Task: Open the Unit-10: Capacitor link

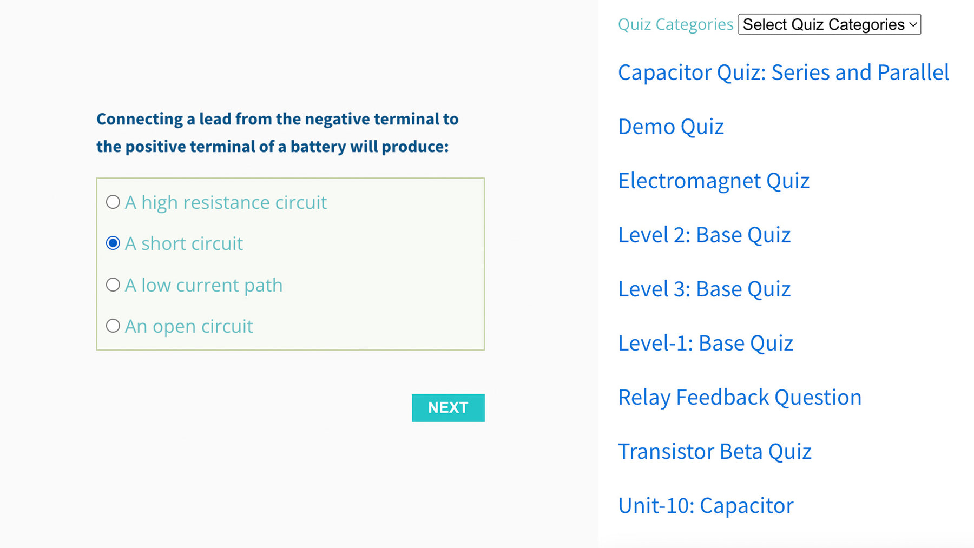Action: tap(705, 505)
